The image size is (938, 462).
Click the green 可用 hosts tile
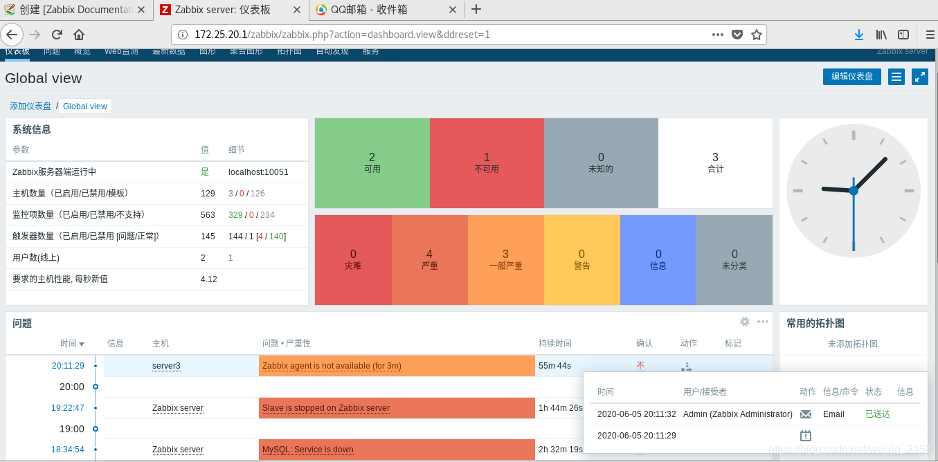pos(372,163)
